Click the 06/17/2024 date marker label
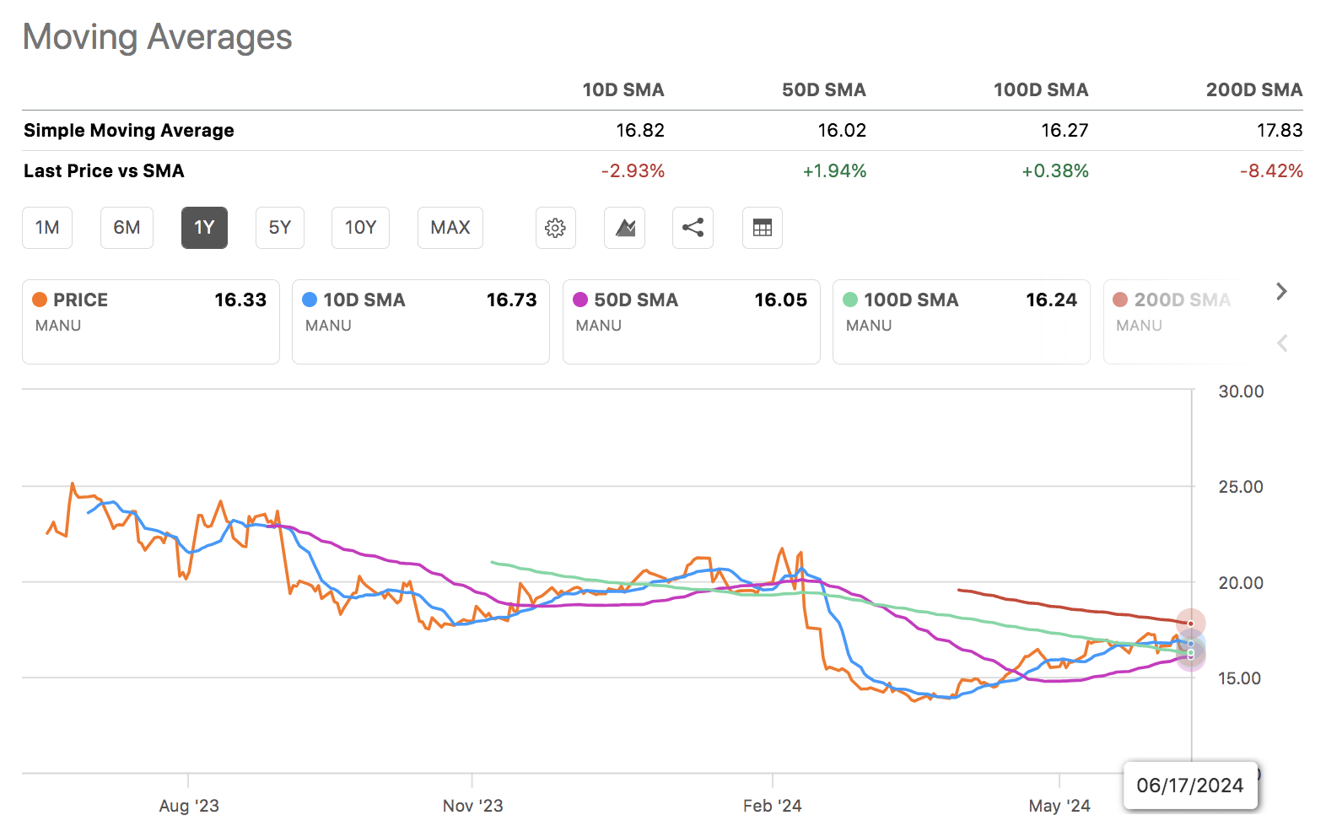The height and width of the screenshot is (837, 1326). point(1189,786)
